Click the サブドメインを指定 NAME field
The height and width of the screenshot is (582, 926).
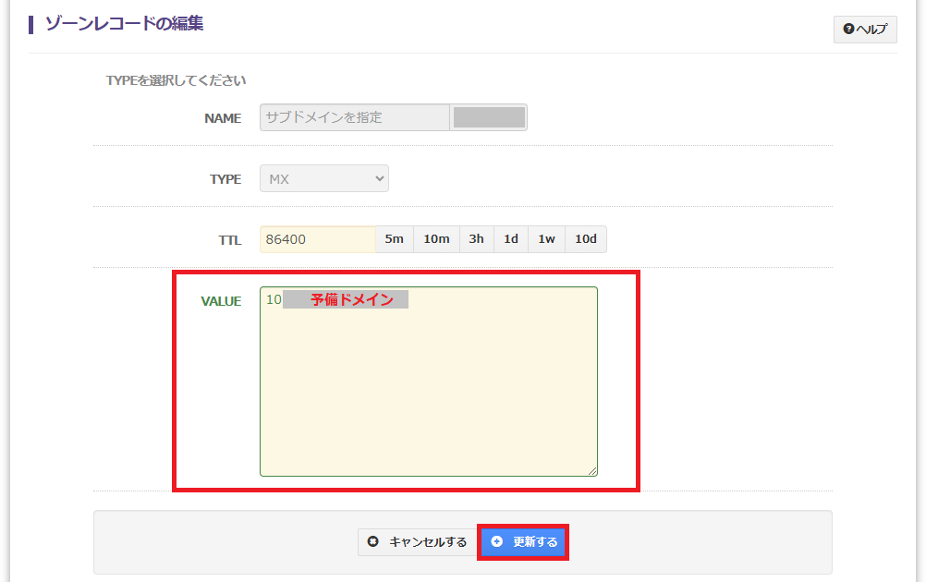coord(355,117)
